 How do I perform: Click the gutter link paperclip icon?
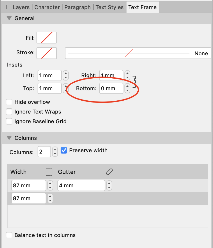click(x=109, y=172)
